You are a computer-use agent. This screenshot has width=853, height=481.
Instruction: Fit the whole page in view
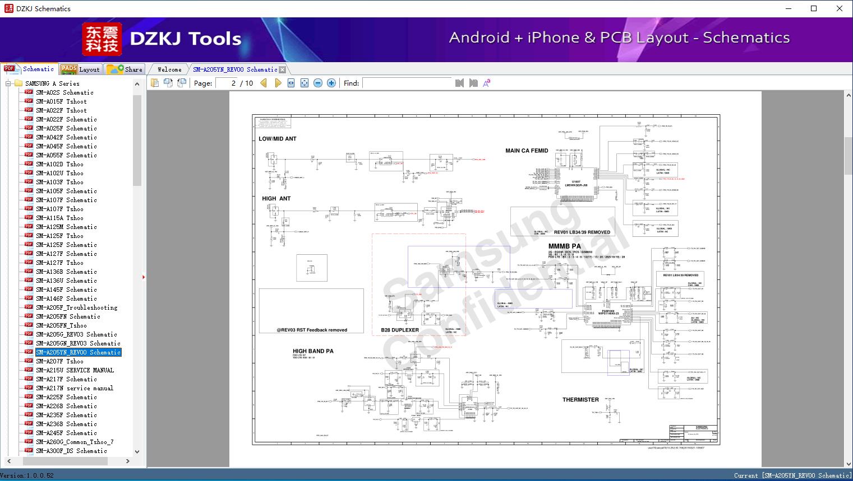[x=305, y=83]
